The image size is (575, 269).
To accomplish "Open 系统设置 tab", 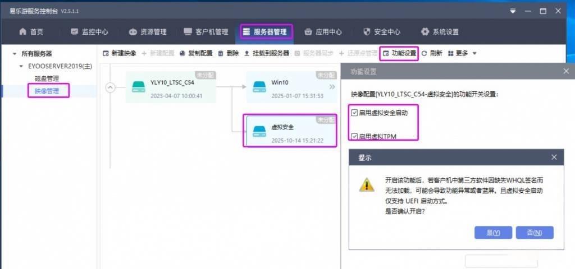I will 440,32.
